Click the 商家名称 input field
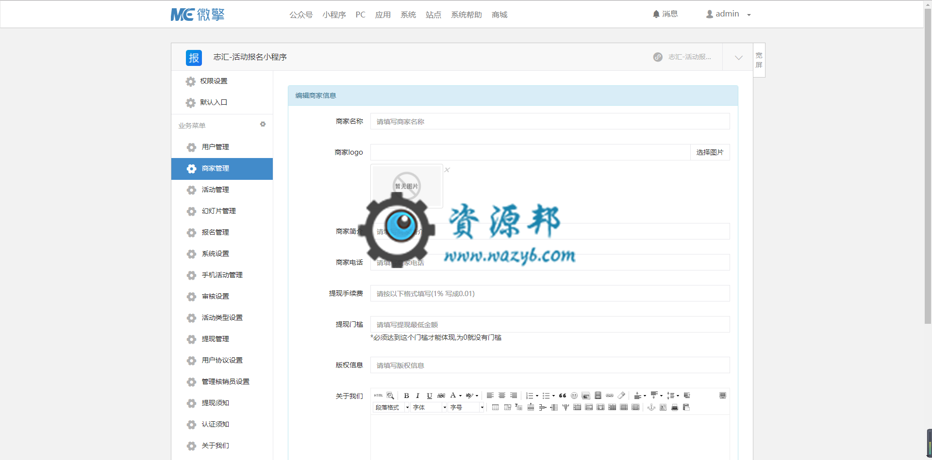932x460 pixels. [x=550, y=121]
